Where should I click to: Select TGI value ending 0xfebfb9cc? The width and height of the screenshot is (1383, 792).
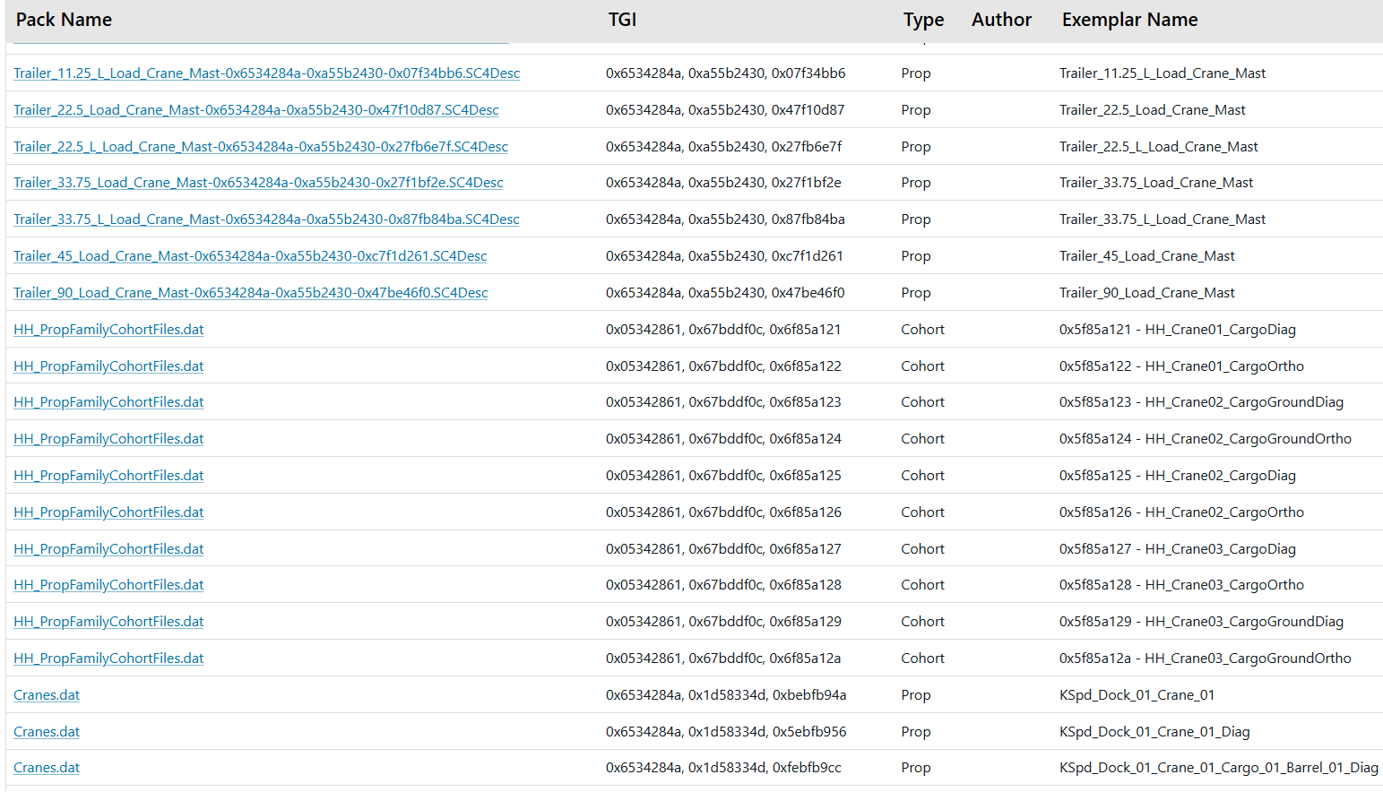(x=723, y=768)
